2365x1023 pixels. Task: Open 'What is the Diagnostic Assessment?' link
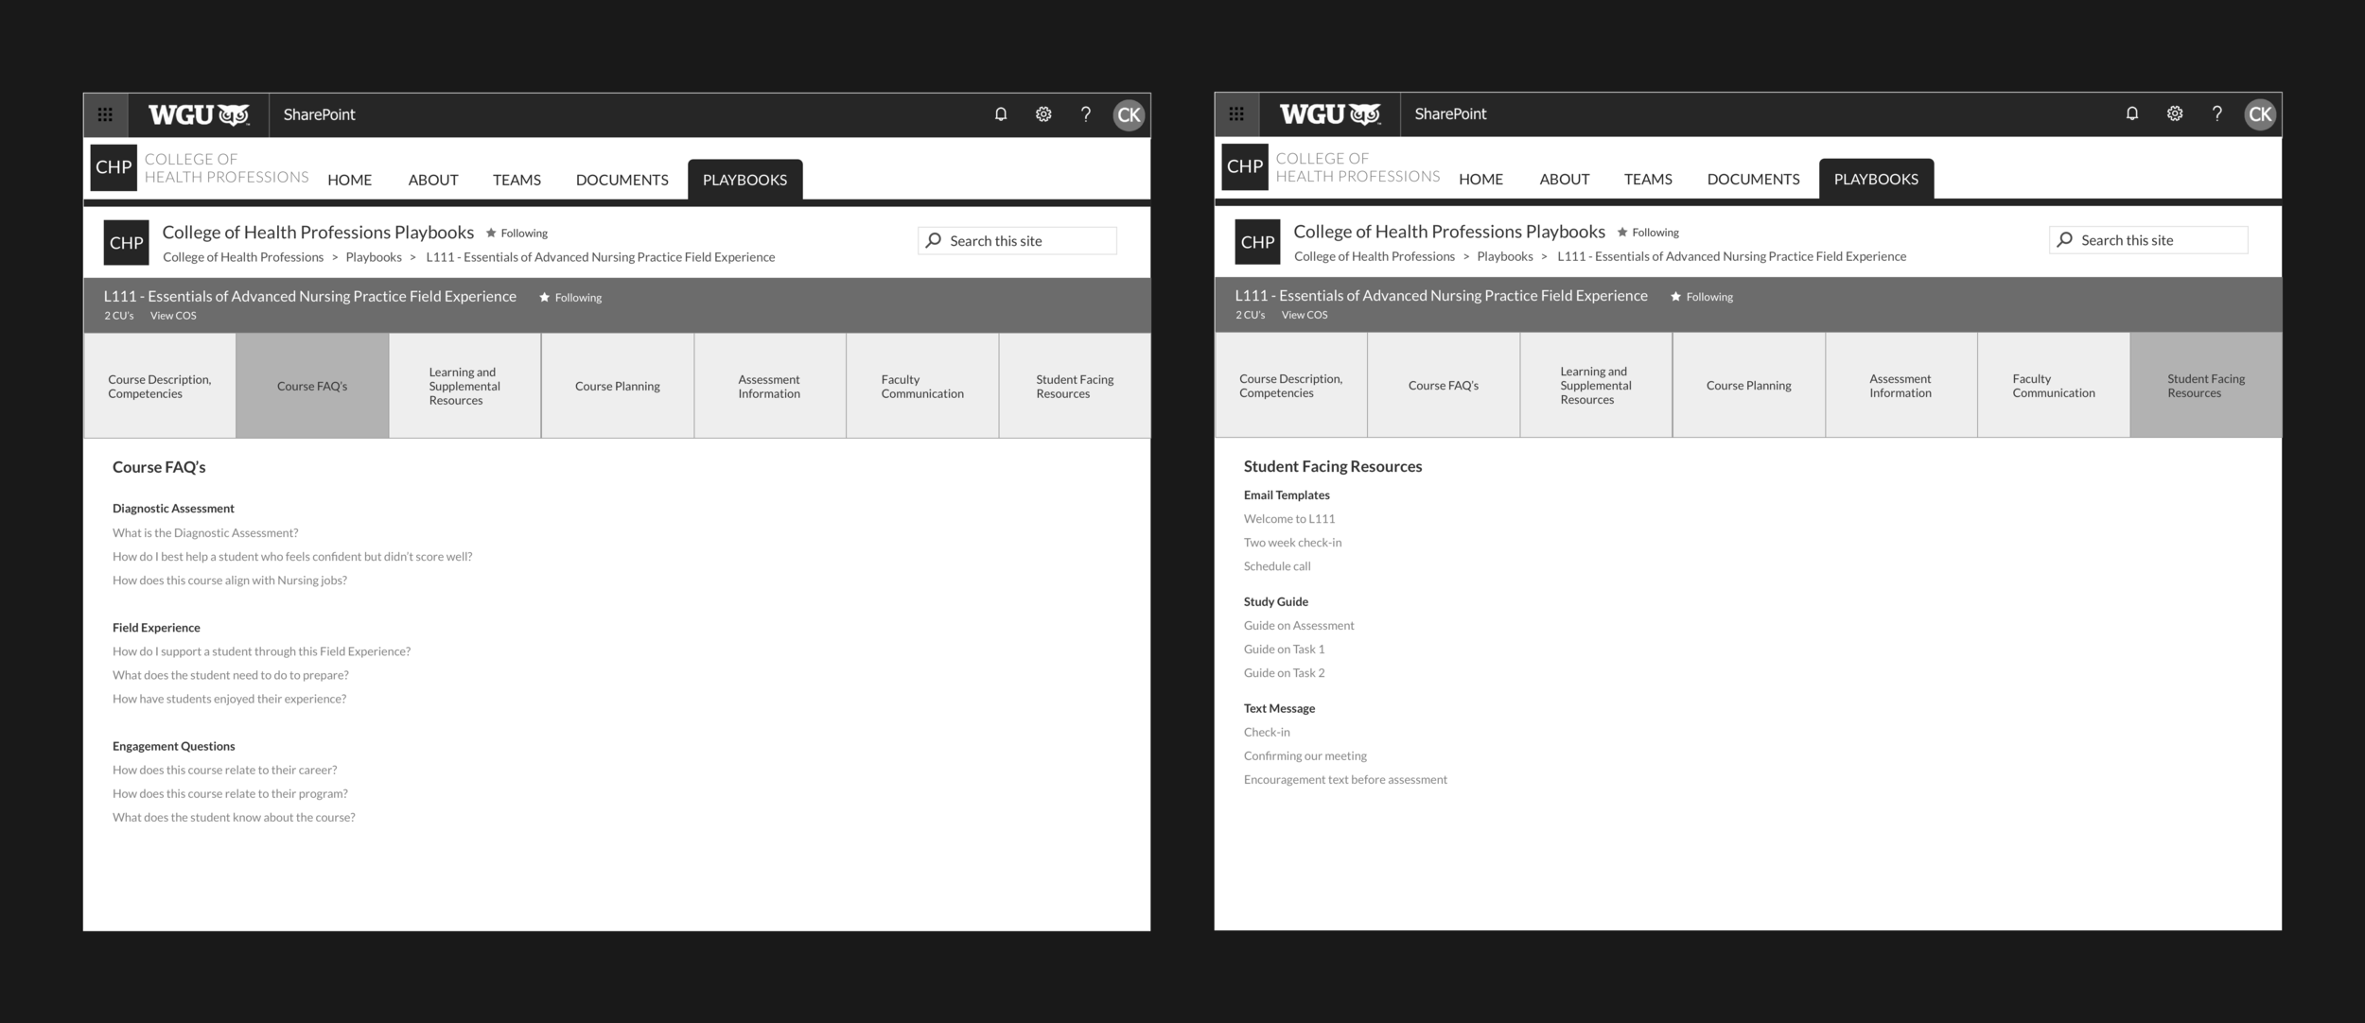205,533
